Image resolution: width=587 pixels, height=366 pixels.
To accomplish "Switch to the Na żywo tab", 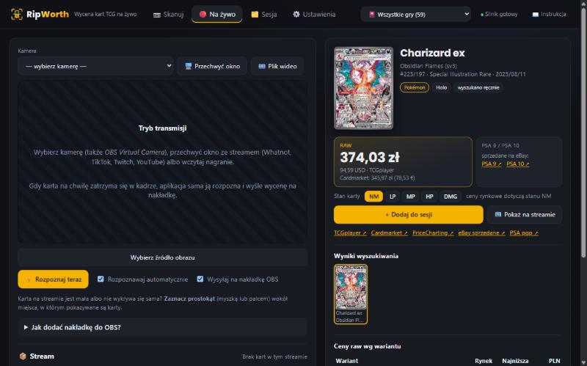I will [x=217, y=14].
